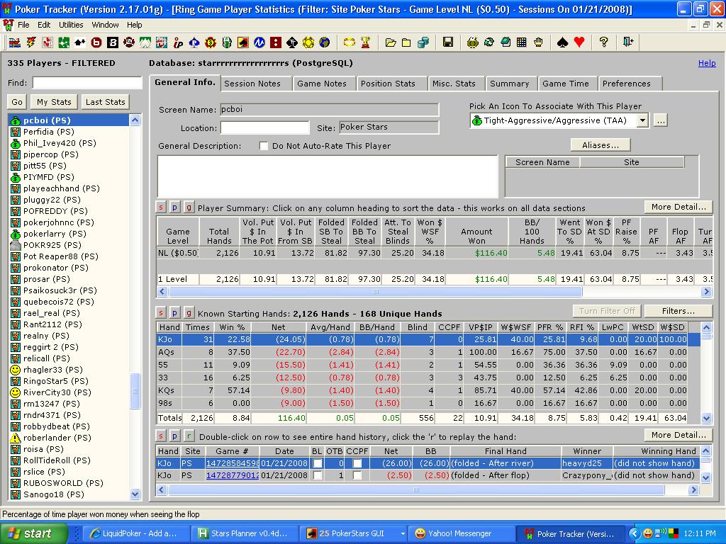Click the blue spade 'P' site icon
Image resolution: width=726 pixels, height=544 pixels.
point(194,42)
